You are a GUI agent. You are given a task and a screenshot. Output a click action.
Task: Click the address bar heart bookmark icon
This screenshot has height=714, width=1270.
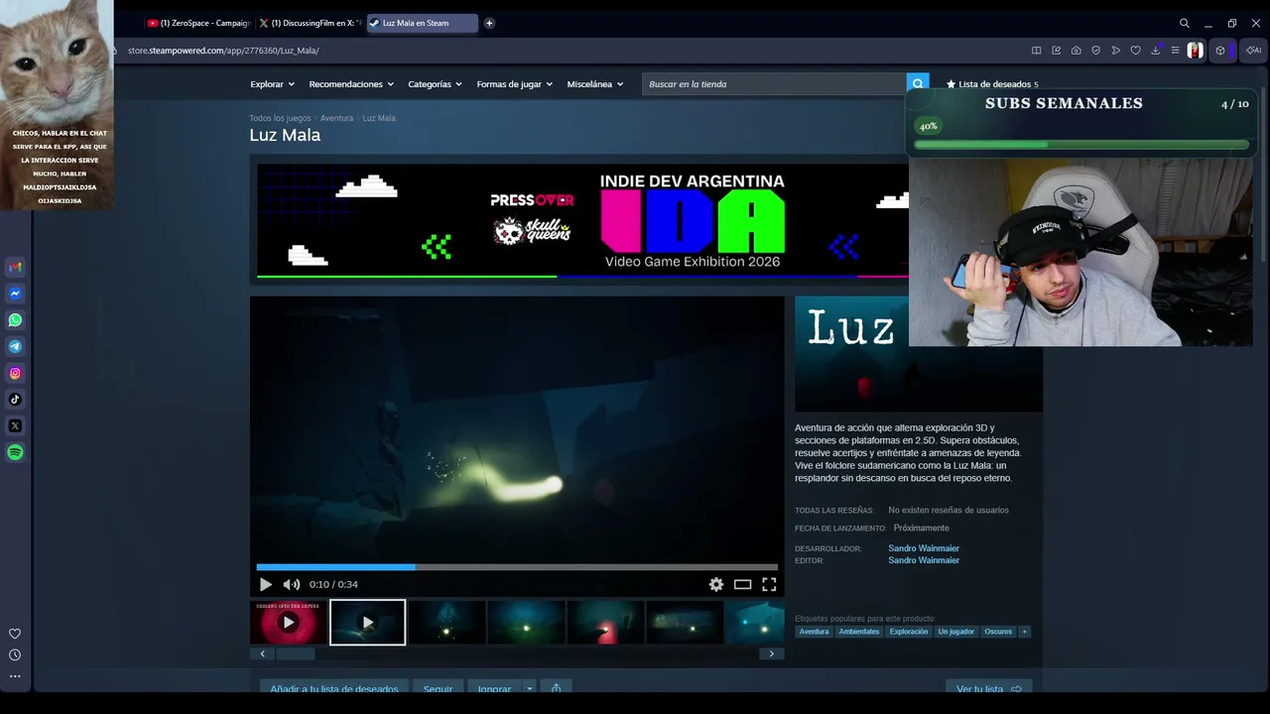(x=1136, y=51)
